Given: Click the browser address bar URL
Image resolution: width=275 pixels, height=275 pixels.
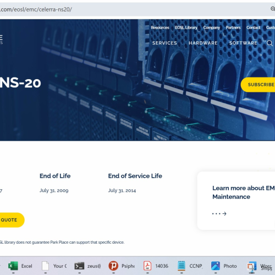Looking at the screenshot, I should point(36,9).
